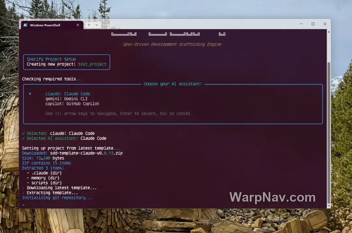Choose 'claude: Claude Code' option
Screen dimensions: 352x233
point(68,94)
